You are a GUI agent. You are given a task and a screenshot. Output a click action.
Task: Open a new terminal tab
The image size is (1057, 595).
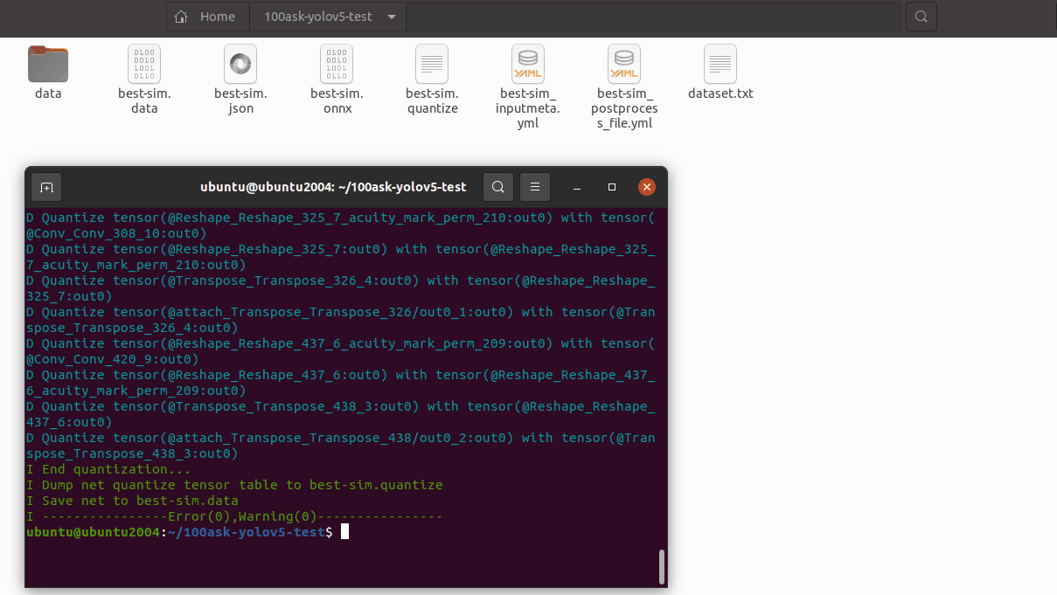46,187
